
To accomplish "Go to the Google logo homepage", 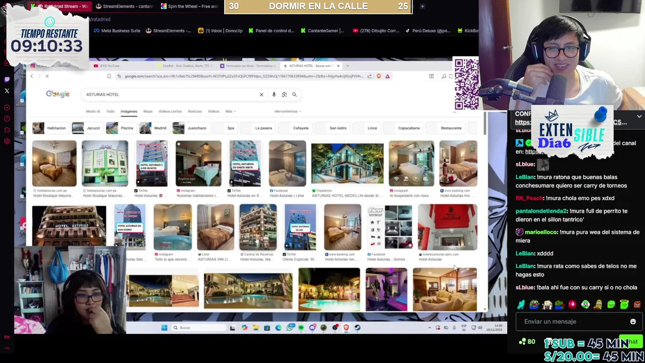I will [x=58, y=94].
